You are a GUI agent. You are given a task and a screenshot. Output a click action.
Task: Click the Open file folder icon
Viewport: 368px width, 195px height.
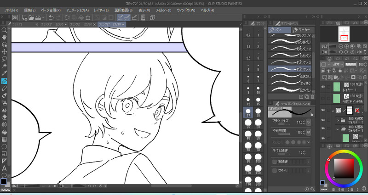tap(31, 17)
